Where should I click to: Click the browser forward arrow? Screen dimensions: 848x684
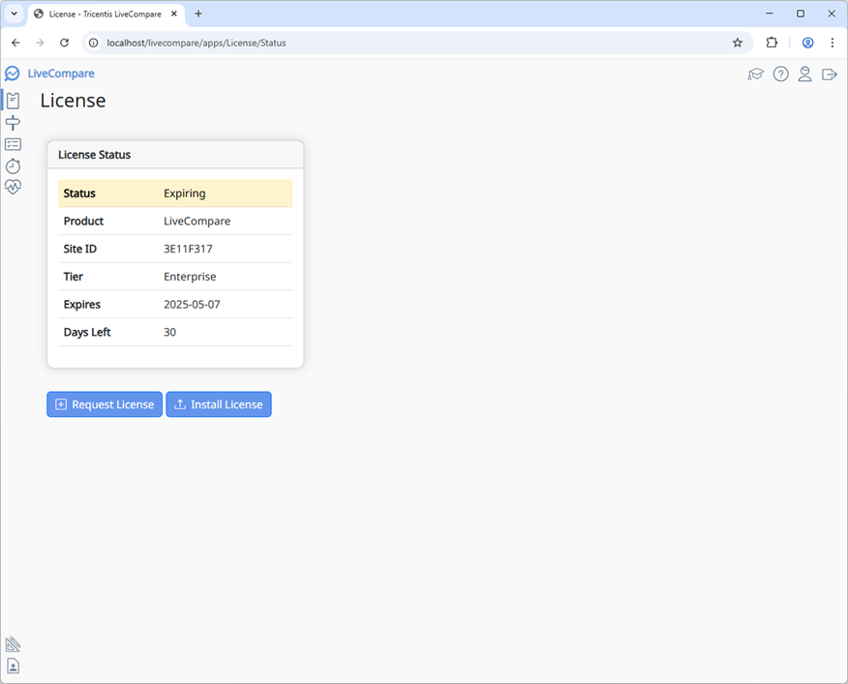click(x=40, y=43)
